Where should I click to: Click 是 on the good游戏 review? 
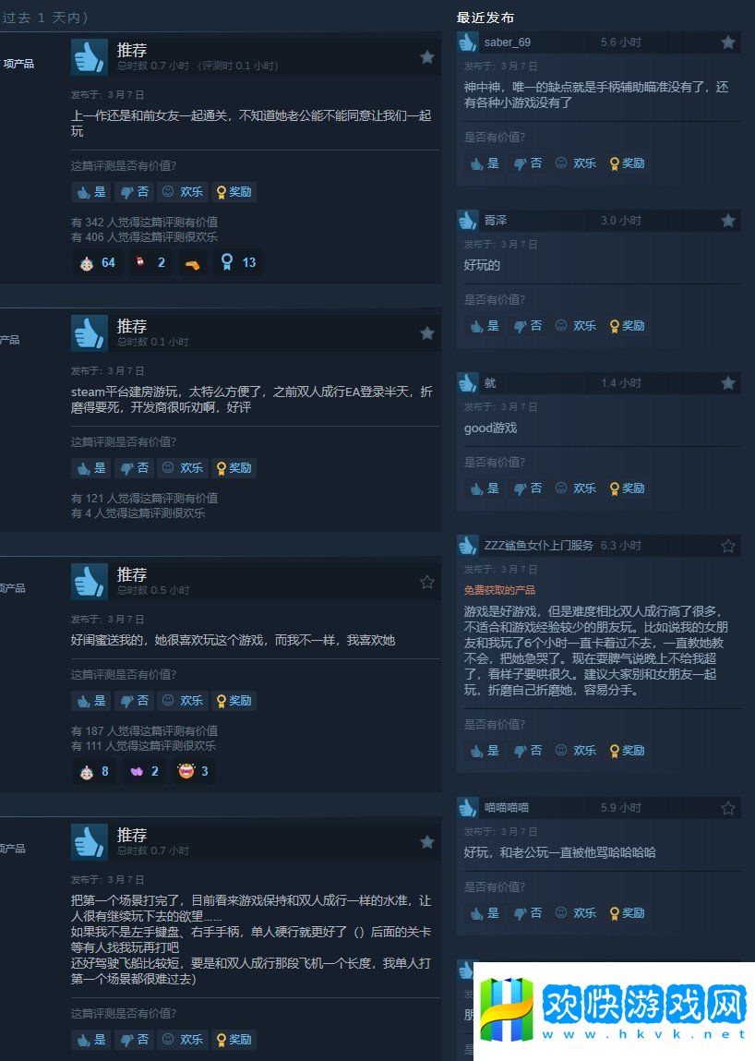(485, 488)
